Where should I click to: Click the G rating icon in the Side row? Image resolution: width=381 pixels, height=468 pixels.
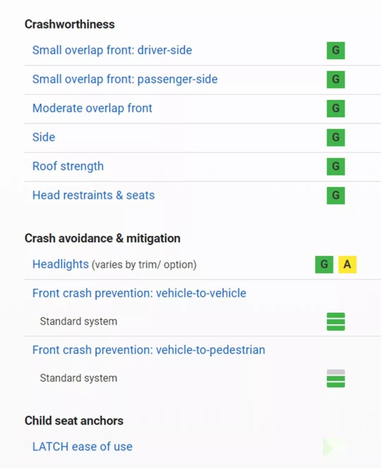(336, 137)
